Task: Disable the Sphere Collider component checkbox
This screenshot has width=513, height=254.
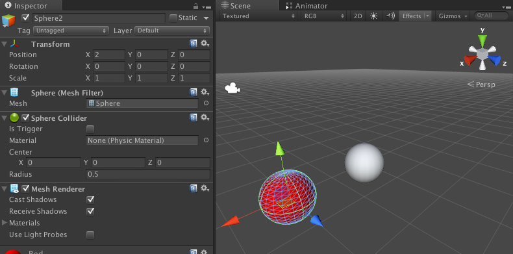Action: point(25,118)
